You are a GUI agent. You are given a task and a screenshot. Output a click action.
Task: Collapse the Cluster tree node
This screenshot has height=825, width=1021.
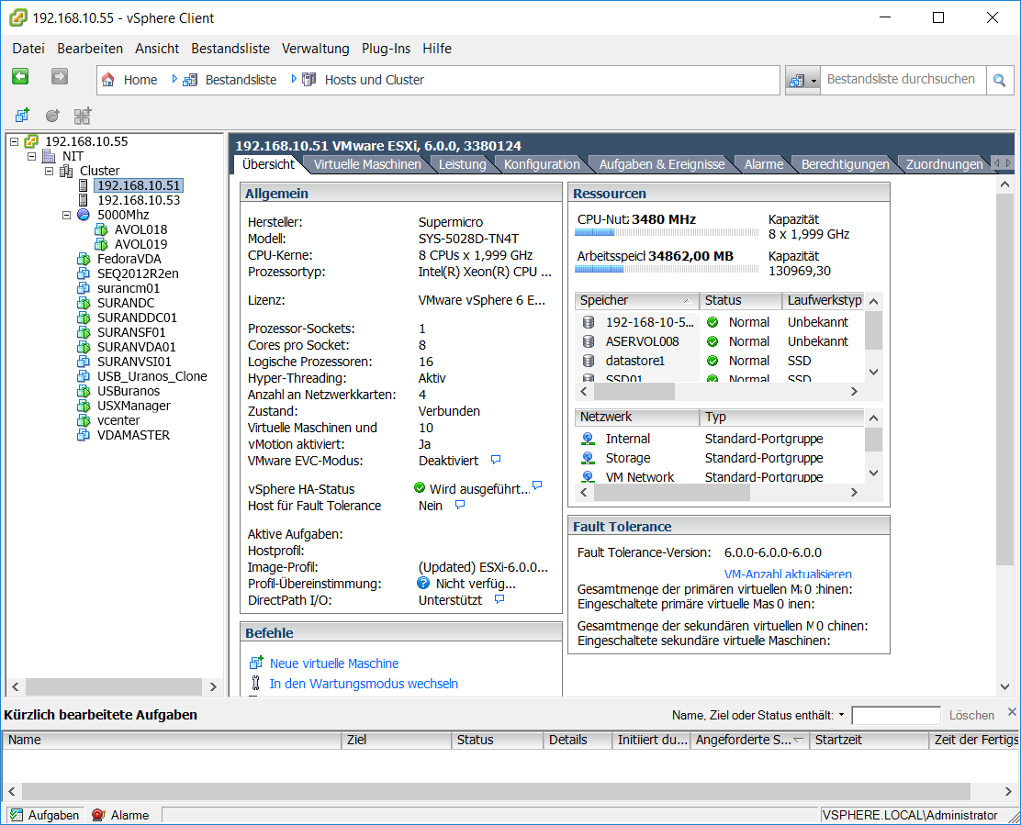[49, 171]
